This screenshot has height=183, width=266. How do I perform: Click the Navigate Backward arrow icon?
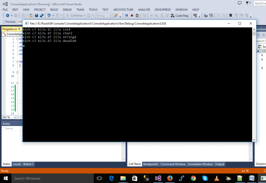point(8,16)
